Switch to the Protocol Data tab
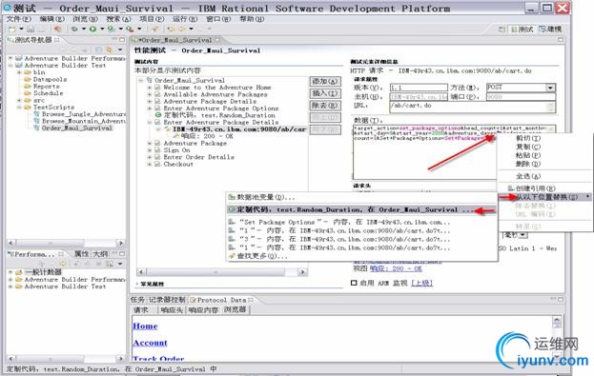 pyautogui.click(x=221, y=300)
